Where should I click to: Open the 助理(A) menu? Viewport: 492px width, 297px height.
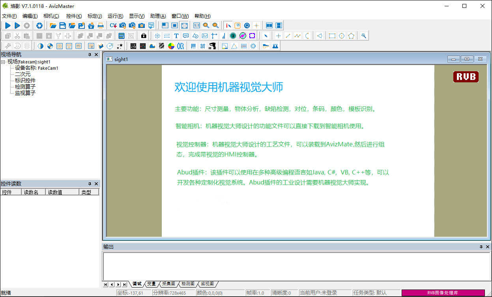(158, 16)
